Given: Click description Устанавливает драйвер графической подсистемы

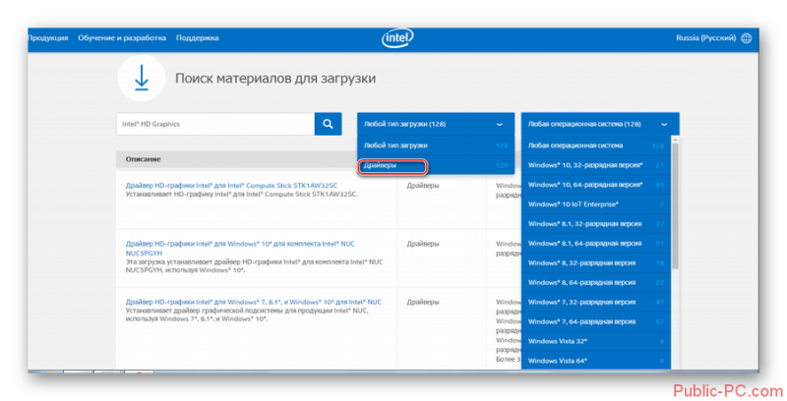Looking at the screenshot, I should [247, 315].
